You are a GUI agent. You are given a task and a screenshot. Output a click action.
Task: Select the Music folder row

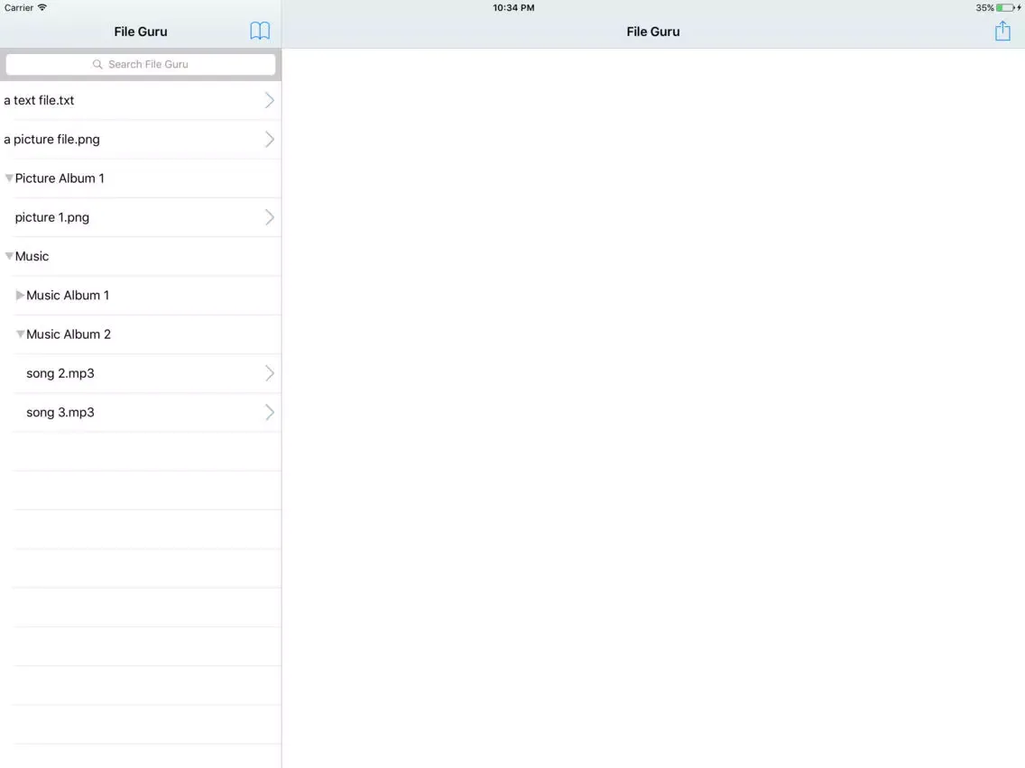pyautogui.click(x=141, y=256)
